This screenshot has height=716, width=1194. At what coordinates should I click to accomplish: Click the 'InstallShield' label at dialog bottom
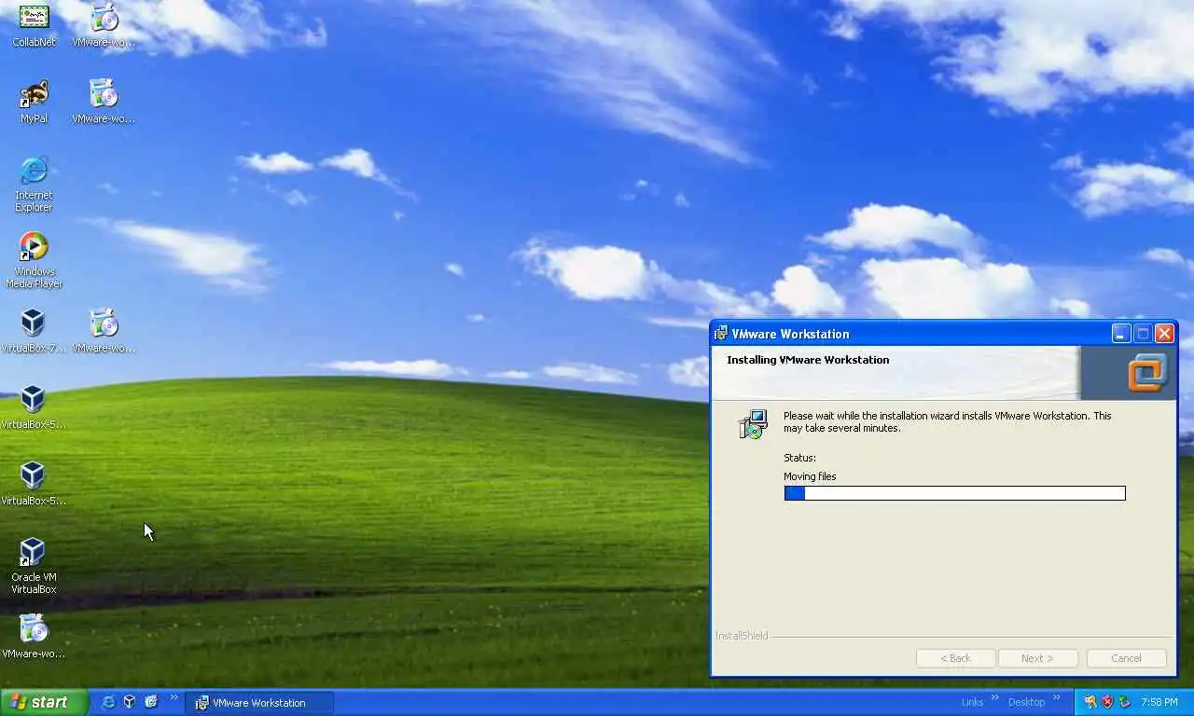point(742,636)
